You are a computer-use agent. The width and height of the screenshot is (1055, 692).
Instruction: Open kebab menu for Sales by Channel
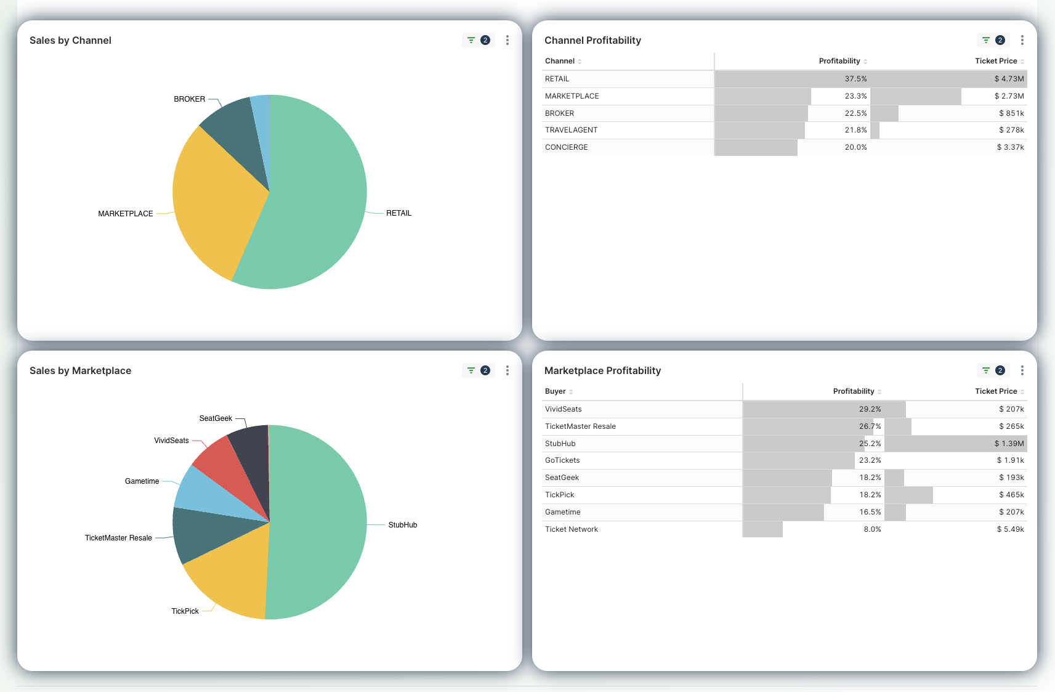tap(507, 40)
